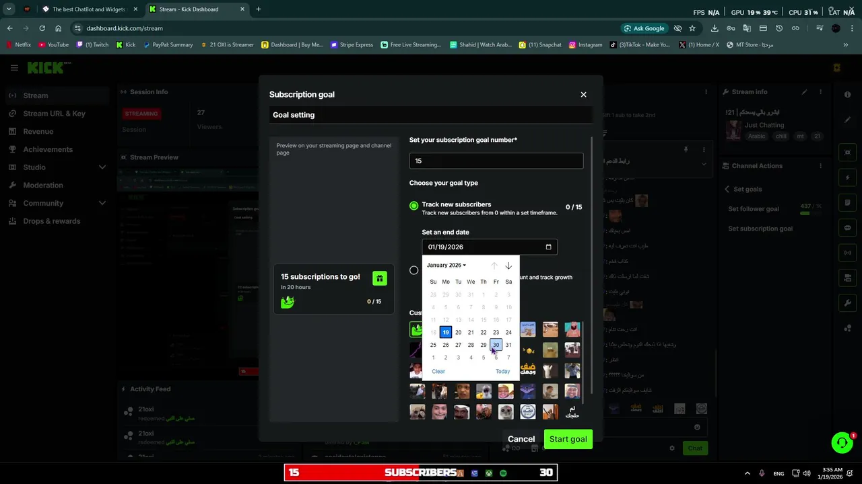Open the Chrome downloads icon
This screenshot has height=484, width=862.
715,28
